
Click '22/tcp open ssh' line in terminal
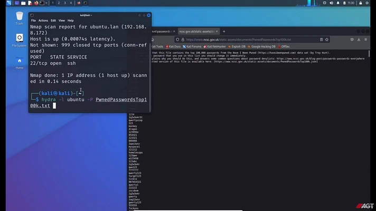click(53, 63)
